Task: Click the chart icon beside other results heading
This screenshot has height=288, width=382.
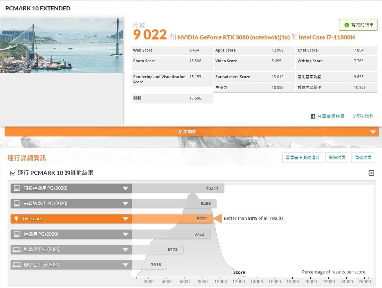Action: [x=12, y=173]
